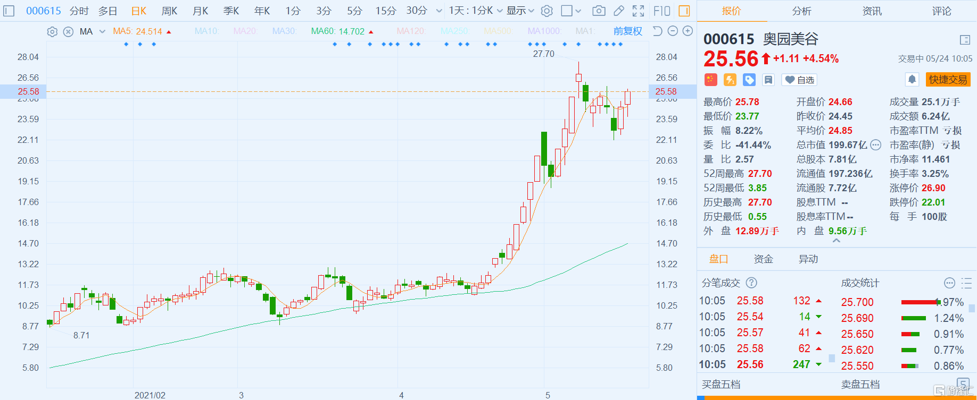The height and width of the screenshot is (400, 977).
Task: Open the 评论 tab
Action: coord(941,11)
